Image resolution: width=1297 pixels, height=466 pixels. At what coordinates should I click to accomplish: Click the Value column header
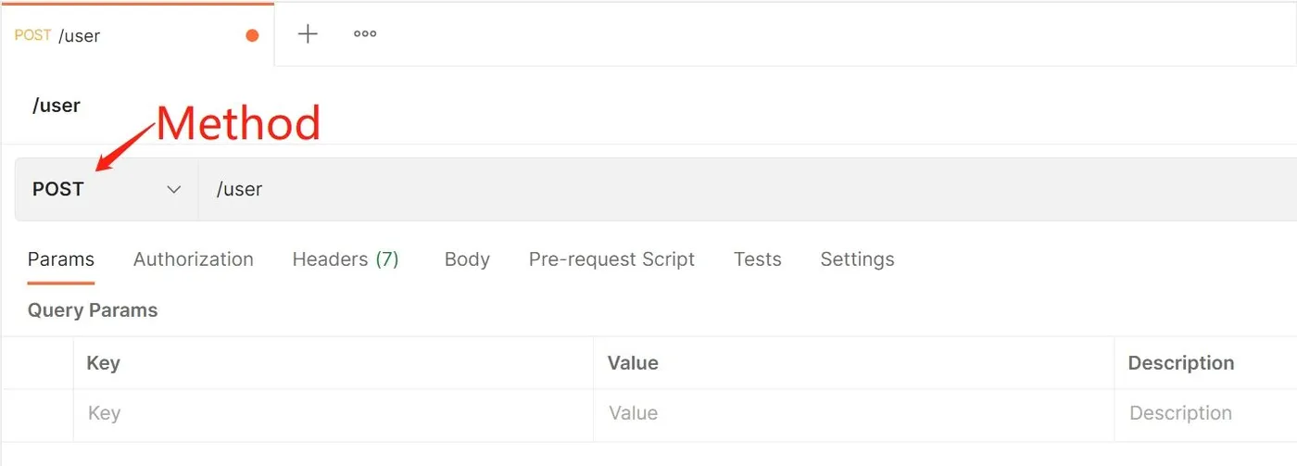pyautogui.click(x=633, y=363)
